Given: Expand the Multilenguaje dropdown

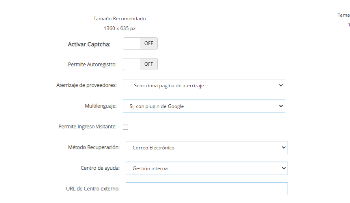Looking at the screenshot, I should 204,106.
